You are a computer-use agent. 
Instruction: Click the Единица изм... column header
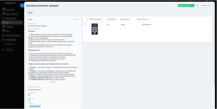click(x=125, y=19)
